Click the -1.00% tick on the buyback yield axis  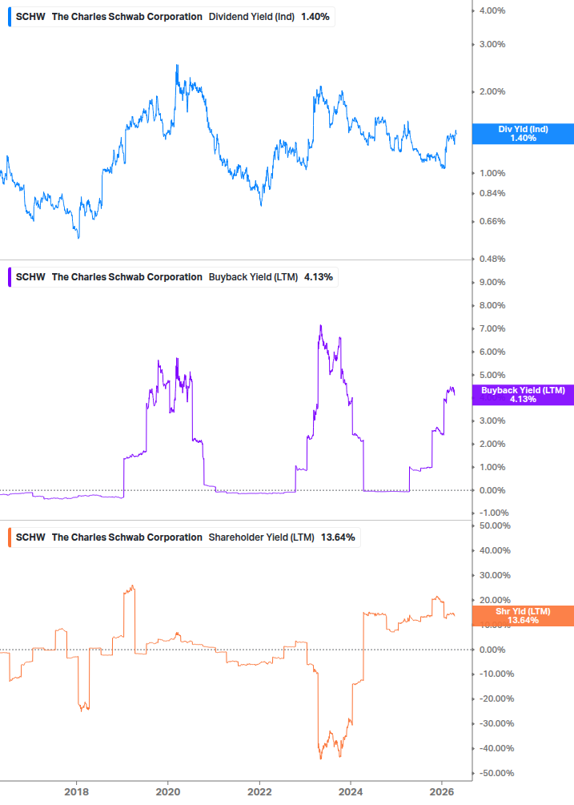point(494,513)
